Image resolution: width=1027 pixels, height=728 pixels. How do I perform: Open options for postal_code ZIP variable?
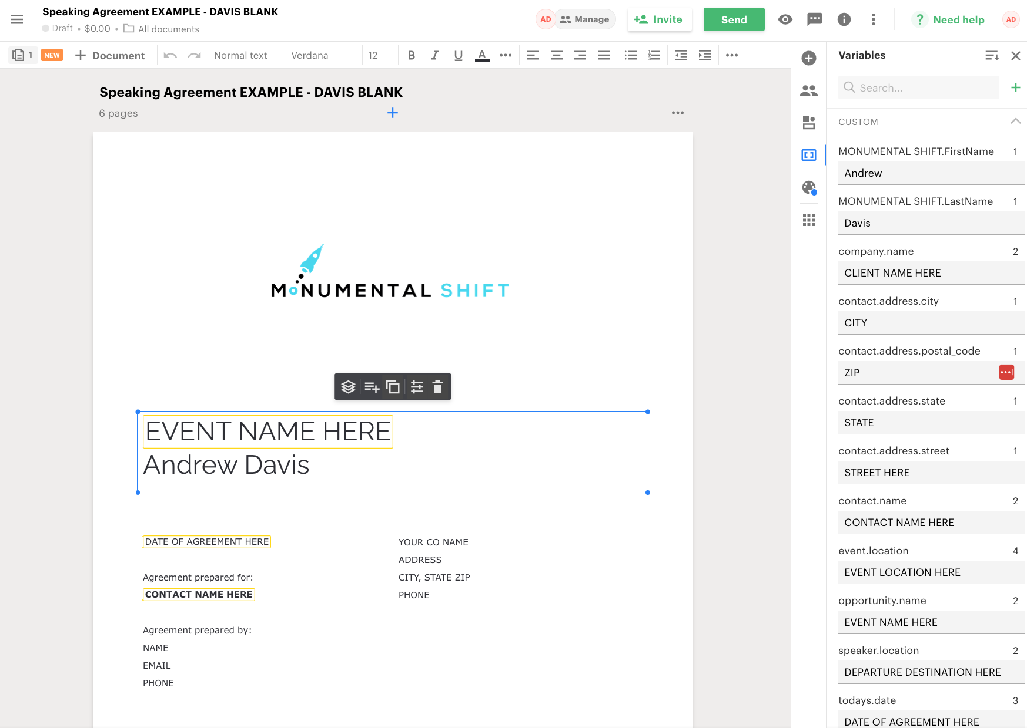coord(1007,372)
